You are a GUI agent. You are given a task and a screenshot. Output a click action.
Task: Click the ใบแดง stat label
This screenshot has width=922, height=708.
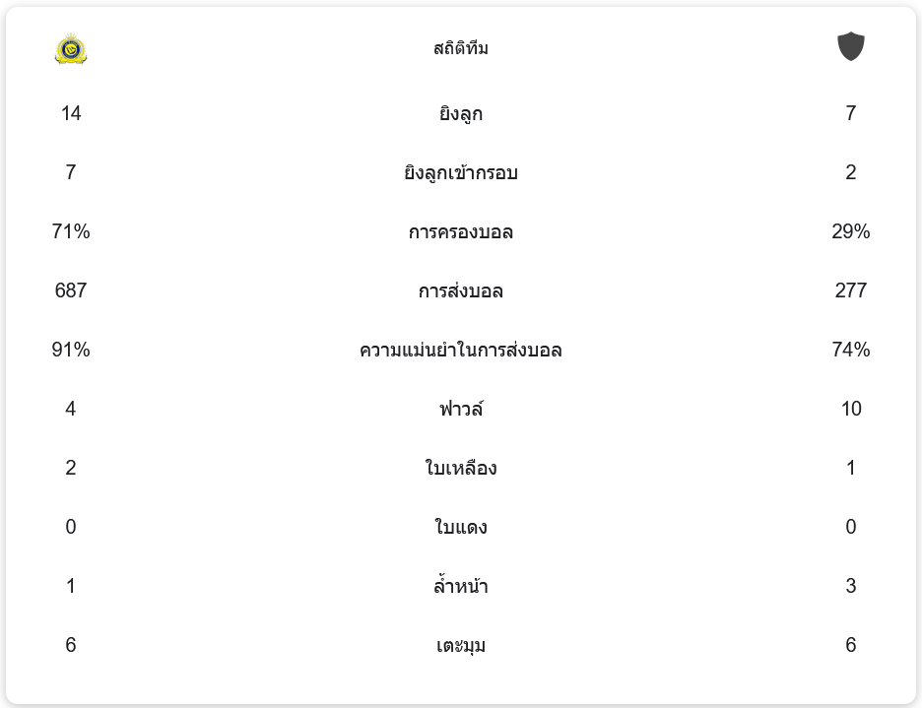(x=461, y=528)
